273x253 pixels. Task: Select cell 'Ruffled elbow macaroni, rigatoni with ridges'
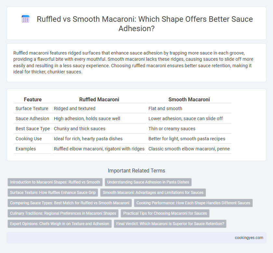tap(99, 149)
